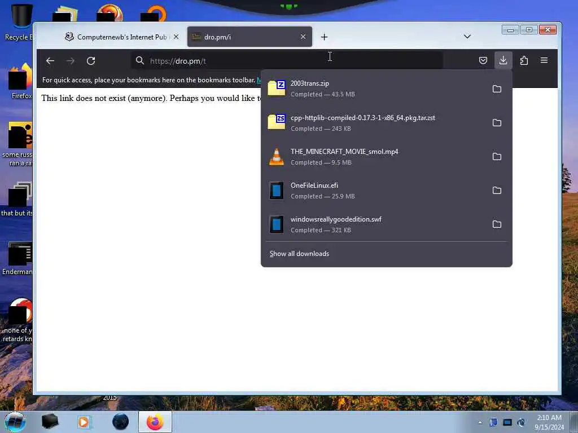Toggle the Downloads toolbar button
Image resolution: width=578 pixels, height=433 pixels.
tap(503, 60)
